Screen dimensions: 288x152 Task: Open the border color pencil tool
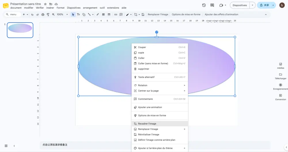point(98,14)
